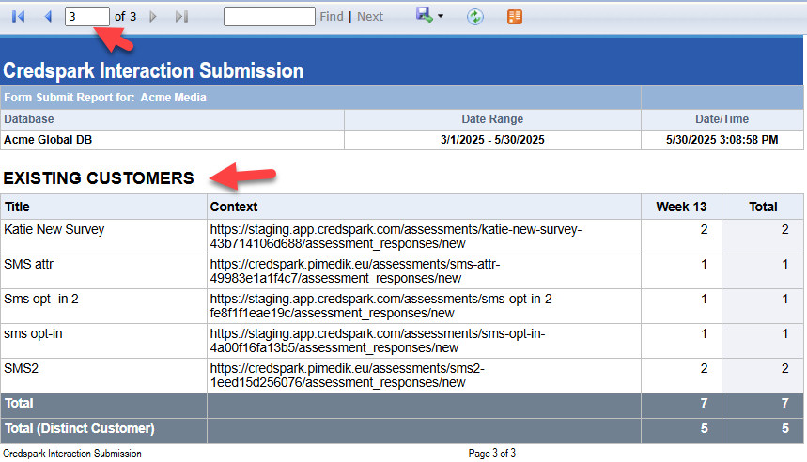Click the Next search link
807x462 pixels.
[370, 17]
